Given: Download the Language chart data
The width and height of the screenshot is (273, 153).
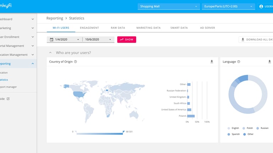Looking at the screenshot, I should [x=269, y=62].
